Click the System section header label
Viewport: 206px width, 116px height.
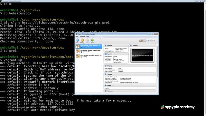pyautogui.click(x=110, y=54)
